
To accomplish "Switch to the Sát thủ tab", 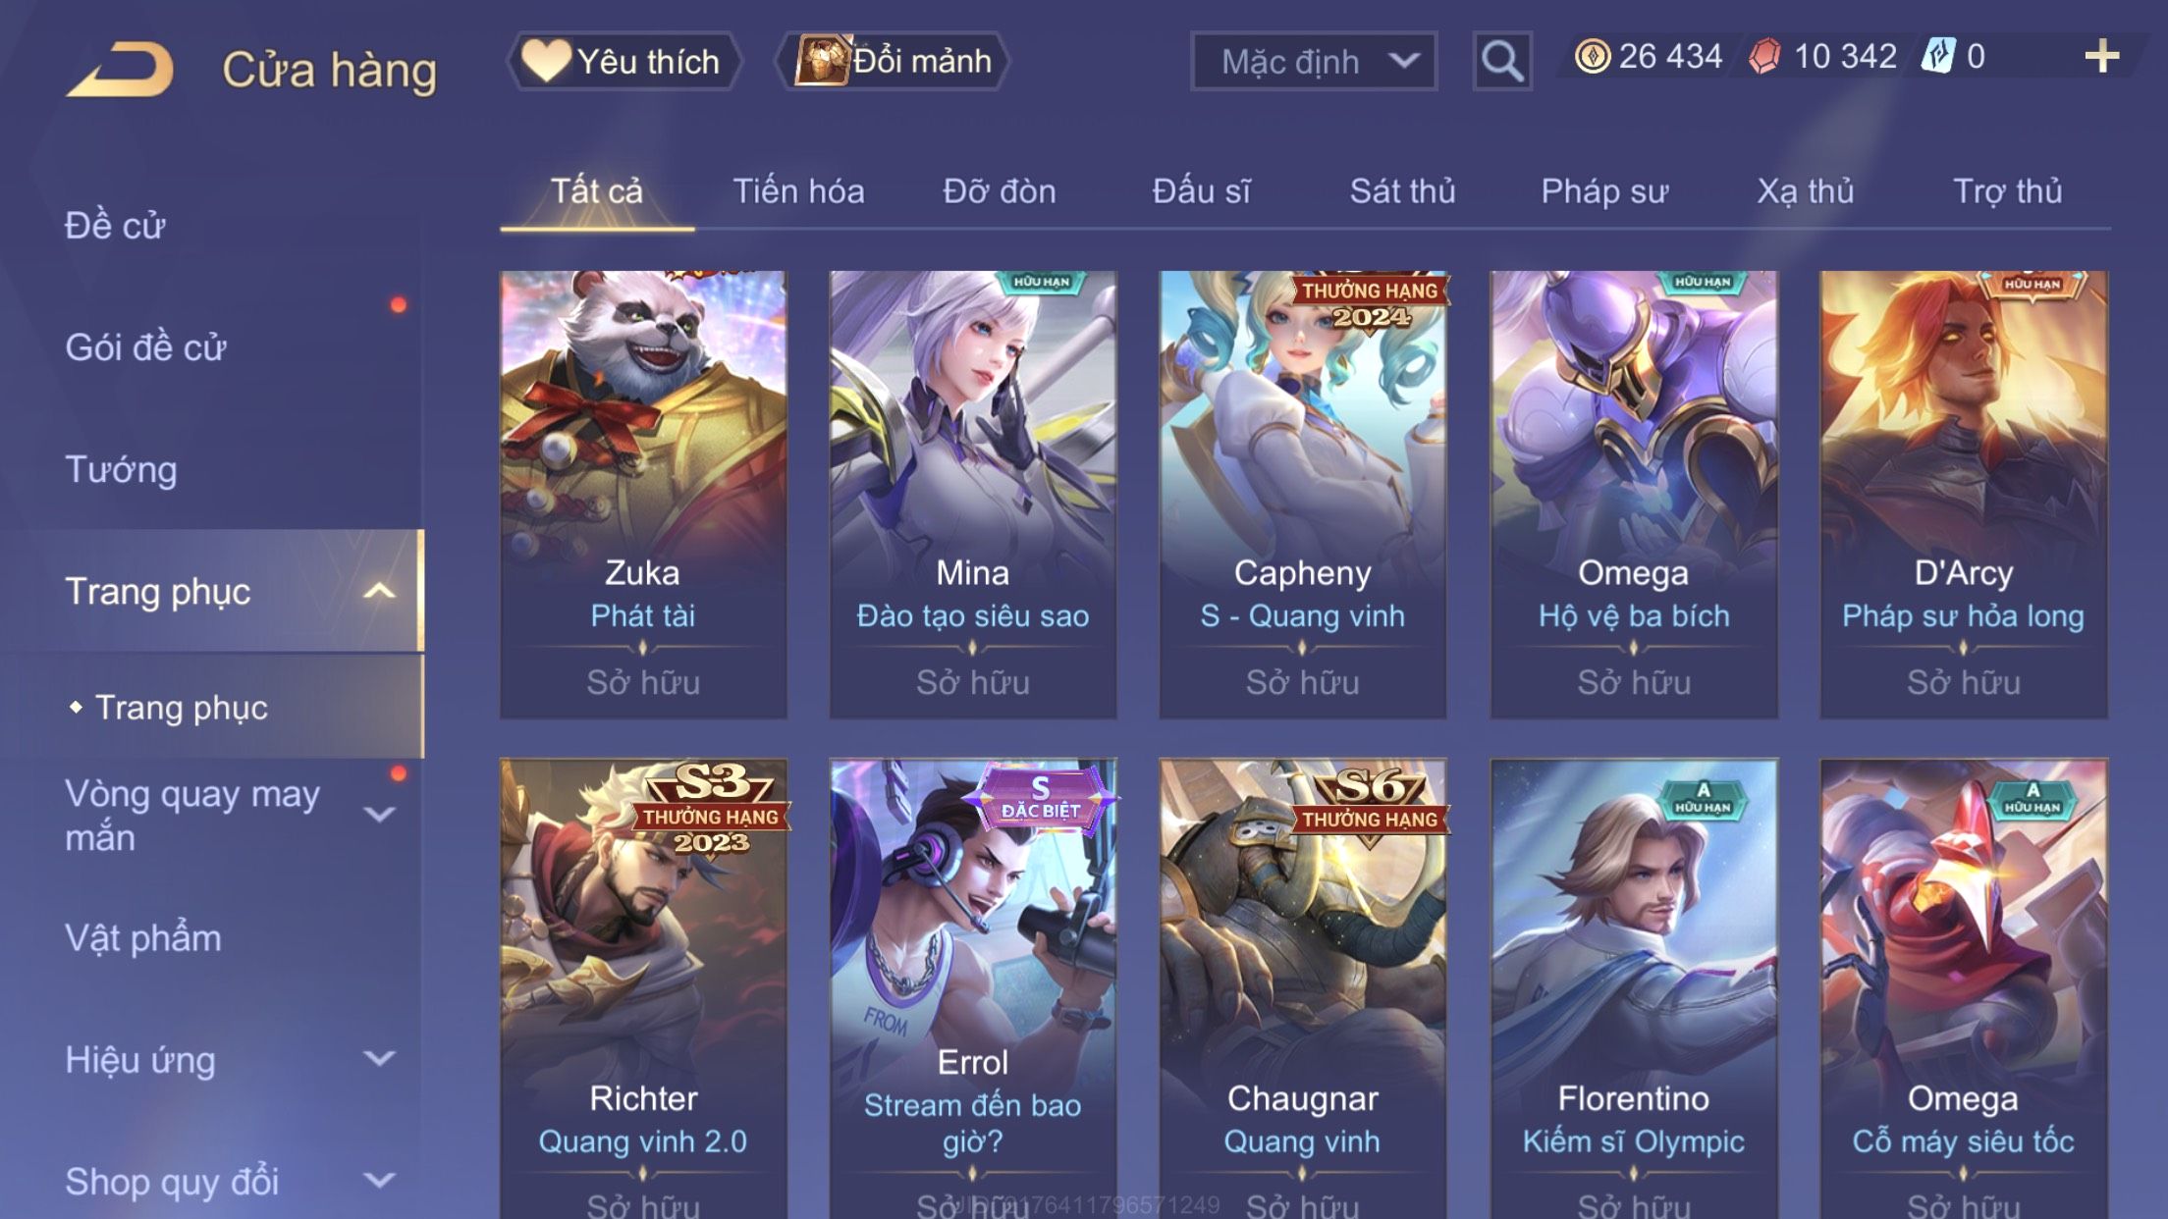I will (1402, 191).
